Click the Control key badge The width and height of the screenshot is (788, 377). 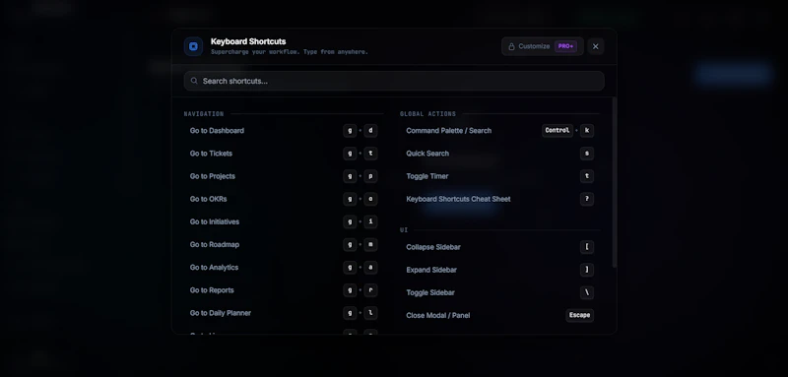pos(558,131)
